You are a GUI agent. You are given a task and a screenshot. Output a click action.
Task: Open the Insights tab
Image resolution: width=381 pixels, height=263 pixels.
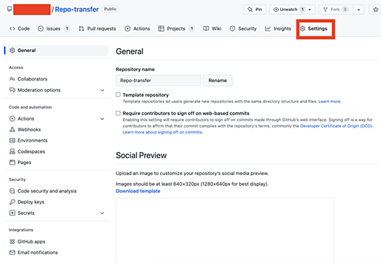click(x=278, y=29)
